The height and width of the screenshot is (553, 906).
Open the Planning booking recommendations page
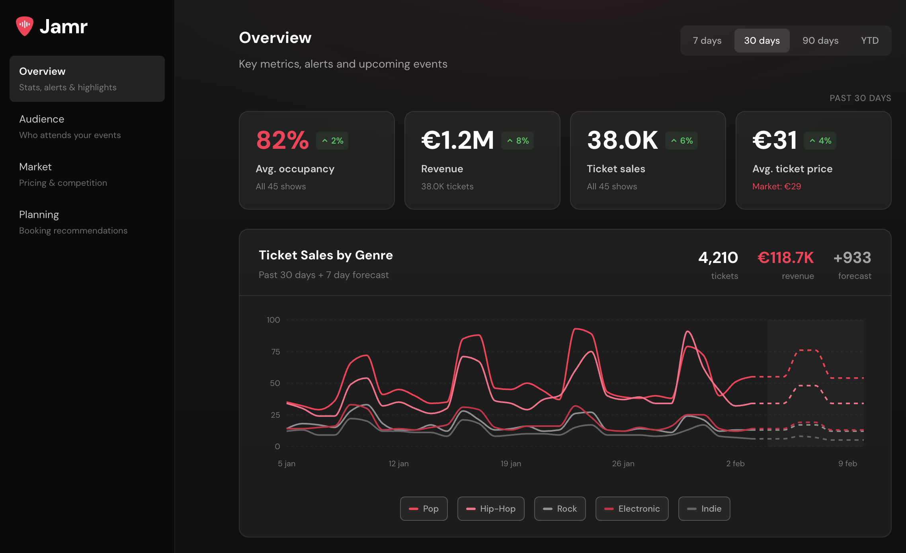[x=73, y=222]
